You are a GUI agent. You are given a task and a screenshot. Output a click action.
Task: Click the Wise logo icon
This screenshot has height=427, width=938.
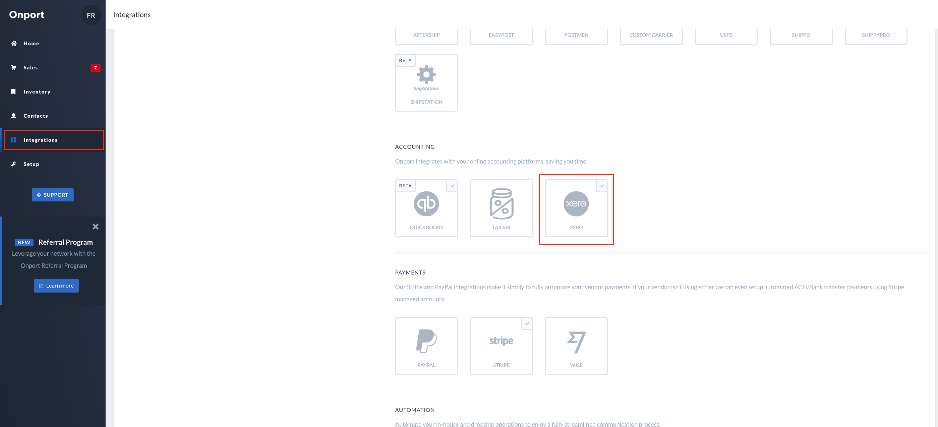576,342
